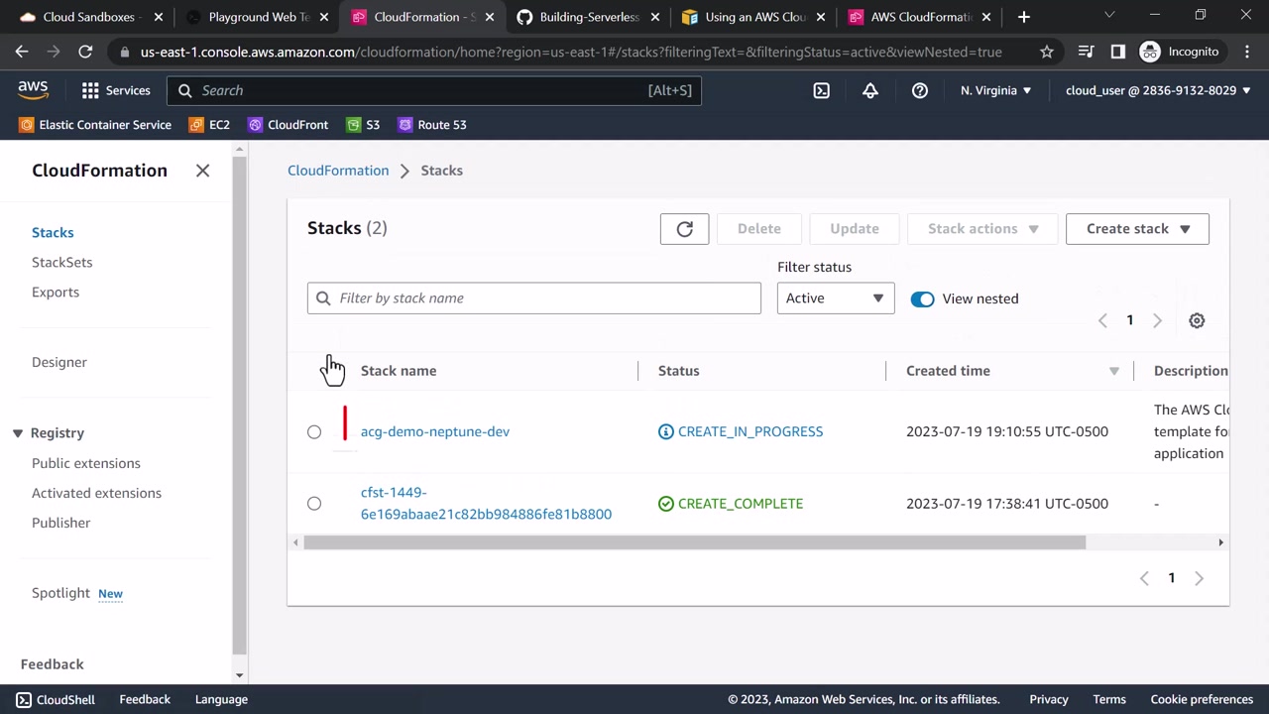Focus the Filter by stack name field
Image resolution: width=1269 pixels, height=714 pixels.
click(534, 298)
